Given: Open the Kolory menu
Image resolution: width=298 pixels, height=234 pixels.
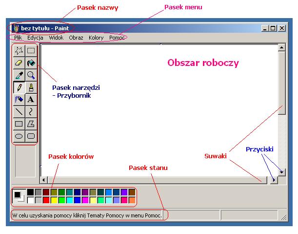Looking at the screenshot, I should point(96,38).
